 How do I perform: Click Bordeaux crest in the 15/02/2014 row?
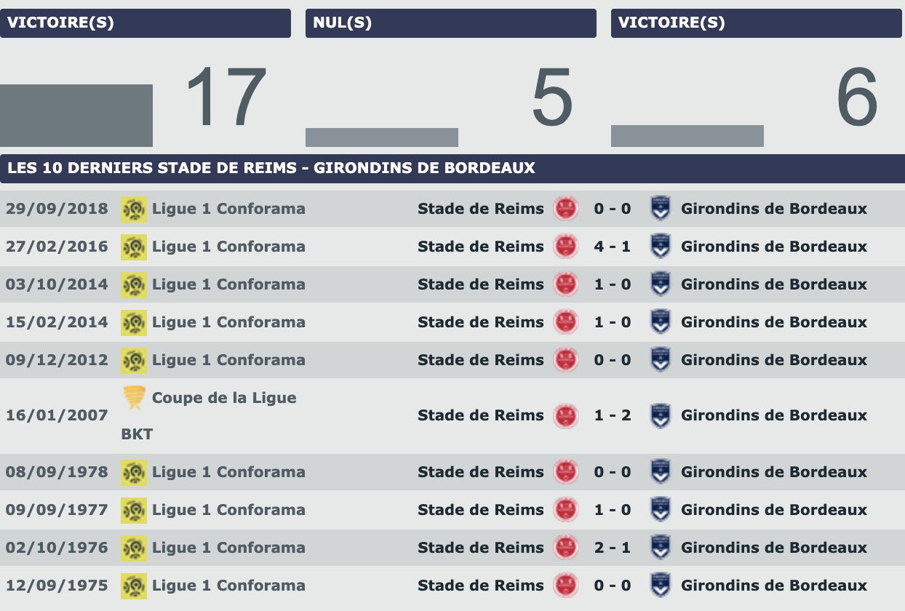pyautogui.click(x=660, y=322)
